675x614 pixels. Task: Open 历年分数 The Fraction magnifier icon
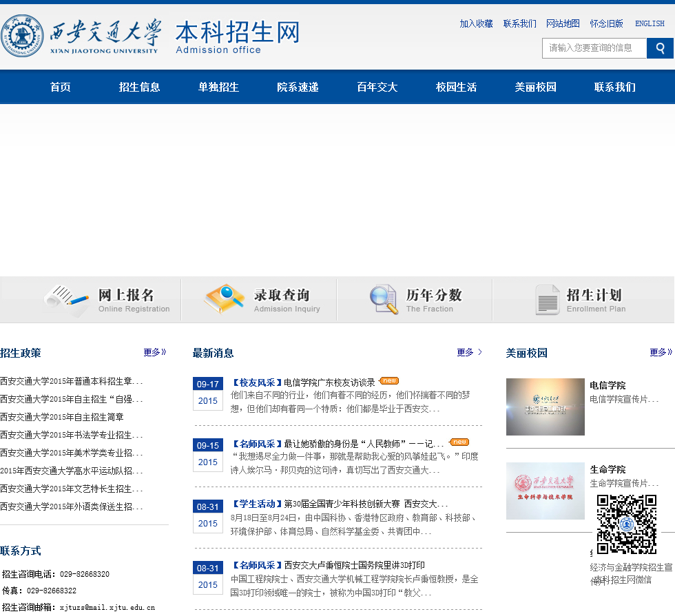pyautogui.click(x=384, y=299)
